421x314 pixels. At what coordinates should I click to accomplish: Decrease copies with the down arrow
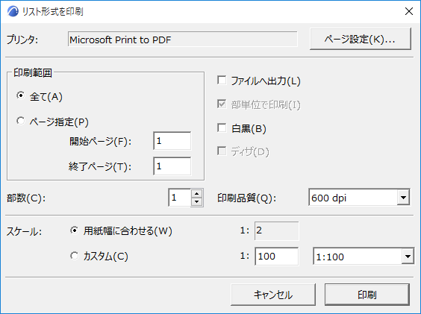pos(197,202)
